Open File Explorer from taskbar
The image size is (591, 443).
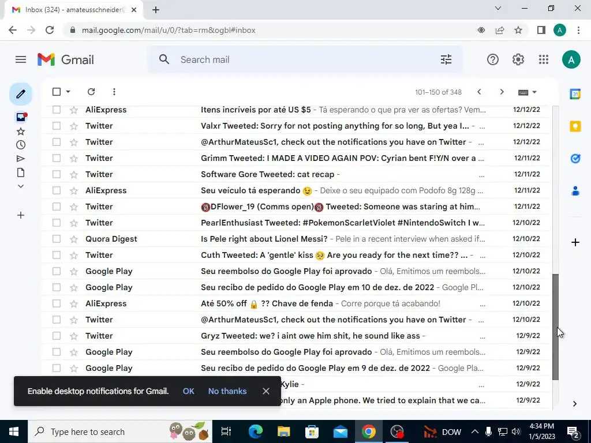[283, 431]
